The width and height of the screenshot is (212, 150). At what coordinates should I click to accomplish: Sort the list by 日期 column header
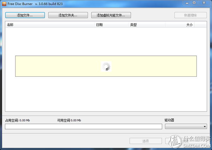[112, 25]
